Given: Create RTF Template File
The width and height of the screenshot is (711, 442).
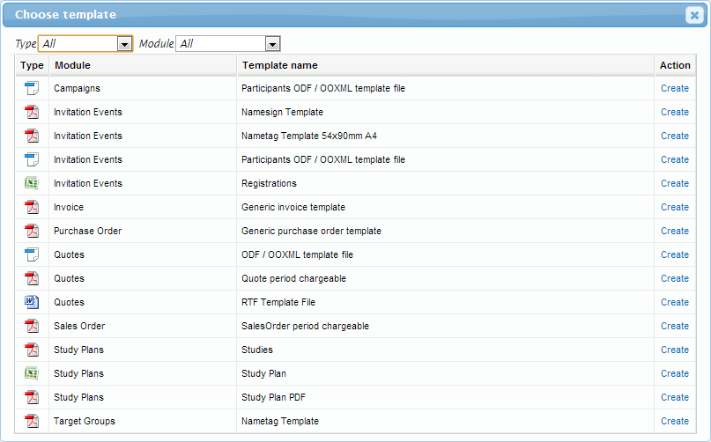Looking at the screenshot, I should point(675,302).
